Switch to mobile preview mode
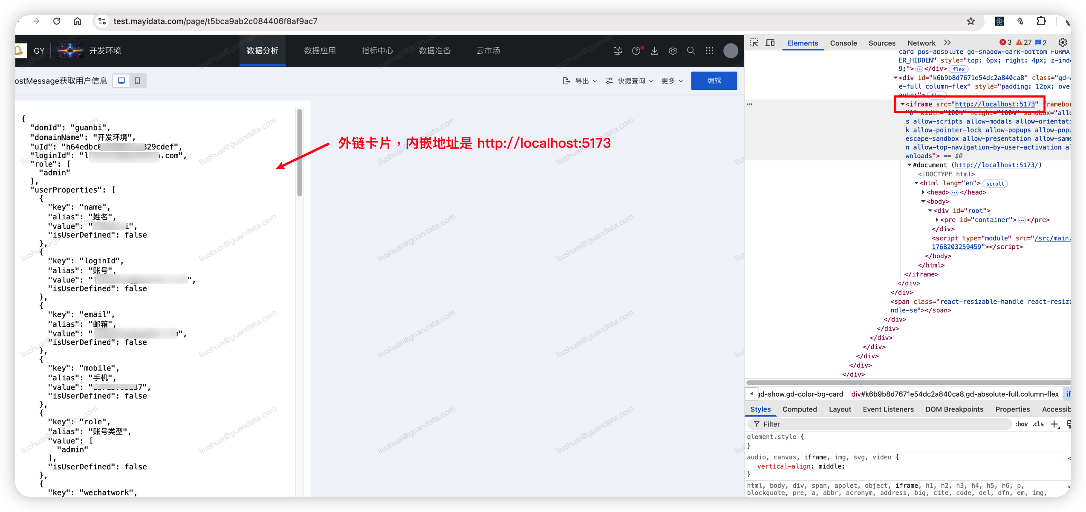This screenshot has width=1086, height=512. click(x=137, y=81)
